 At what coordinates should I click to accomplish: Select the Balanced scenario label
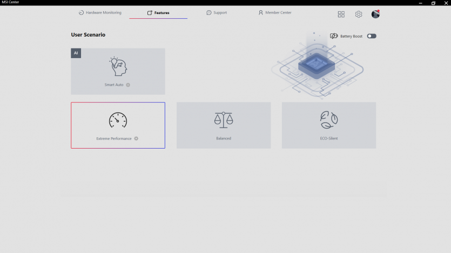(224, 138)
